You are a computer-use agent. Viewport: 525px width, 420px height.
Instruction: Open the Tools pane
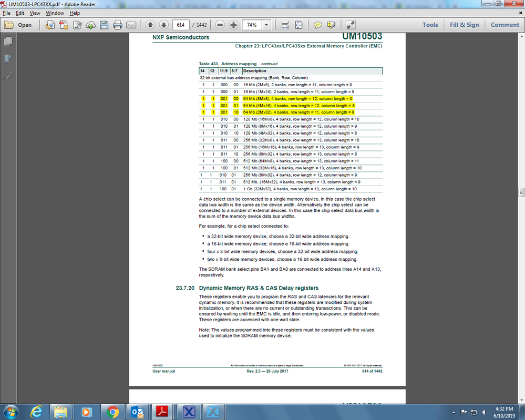430,25
